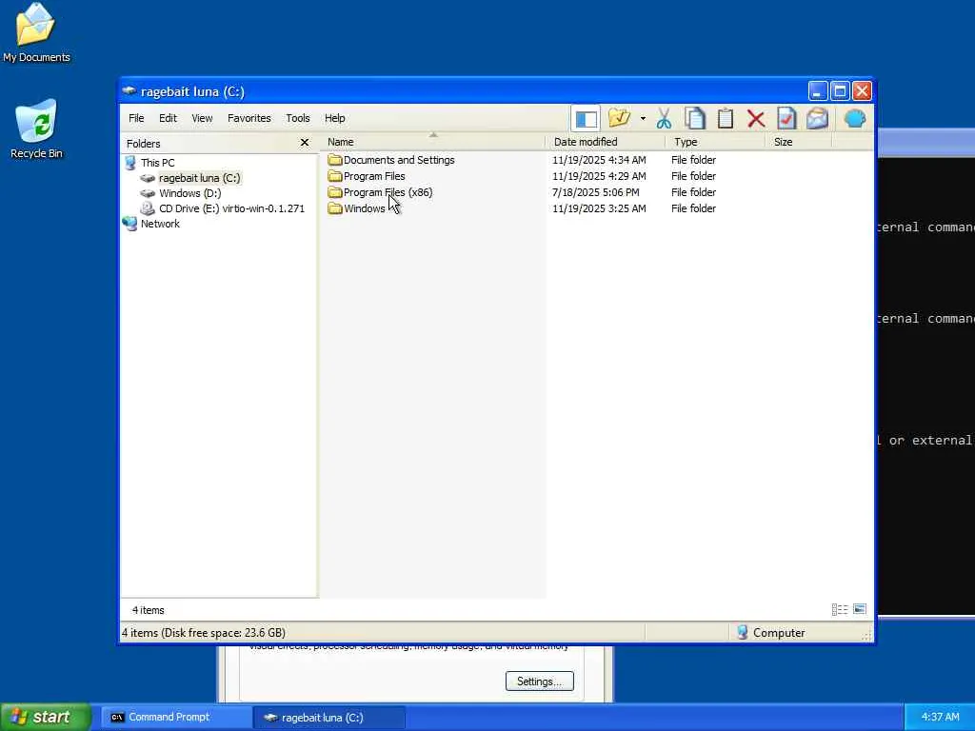The width and height of the screenshot is (975, 731).
Task: Toggle the Folders pane toolbar button
Action: click(x=586, y=118)
